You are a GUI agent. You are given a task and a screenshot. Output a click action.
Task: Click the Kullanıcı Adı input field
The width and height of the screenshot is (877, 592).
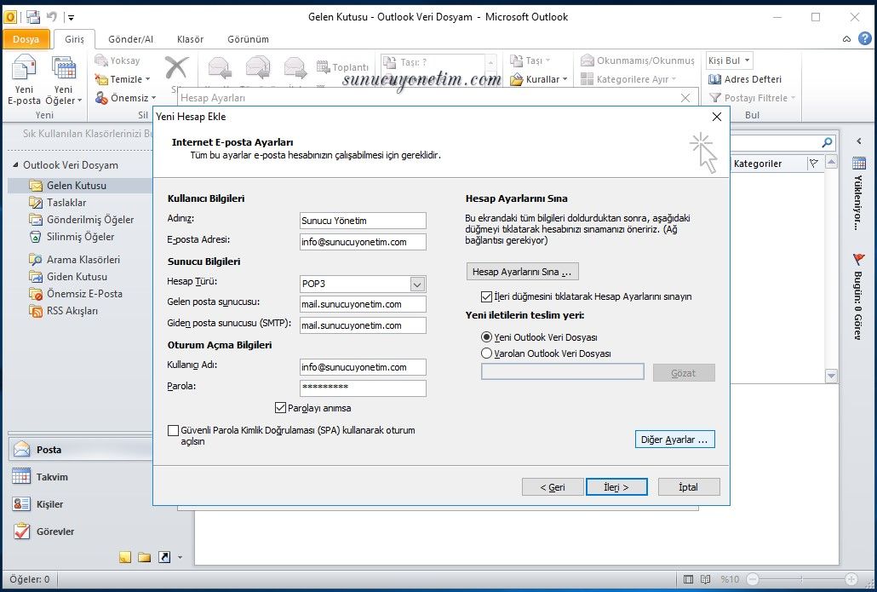click(363, 367)
